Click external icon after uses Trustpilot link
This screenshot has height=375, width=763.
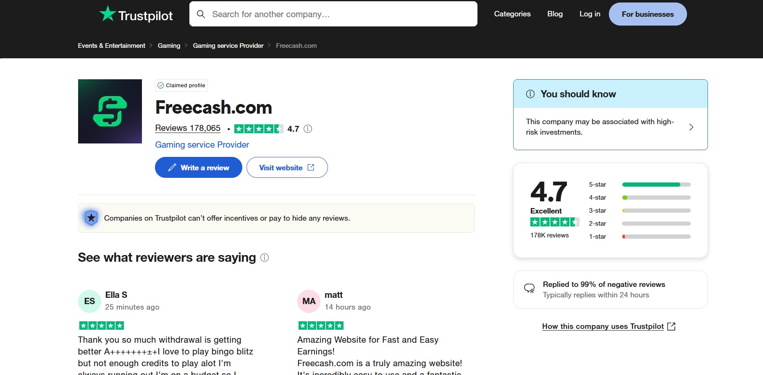tap(671, 326)
